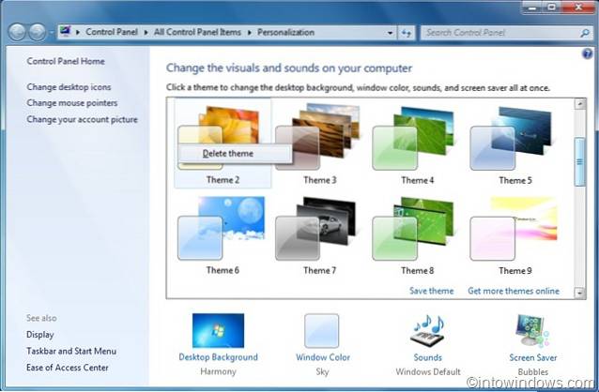Open the Sounds icon
This screenshot has width=599, height=392.
pyautogui.click(x=427, y=331)
